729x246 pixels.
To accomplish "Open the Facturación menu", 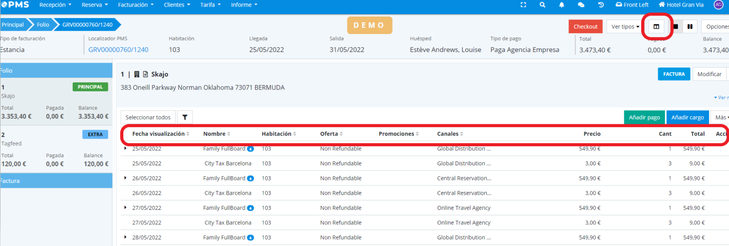I will [136, 5].
